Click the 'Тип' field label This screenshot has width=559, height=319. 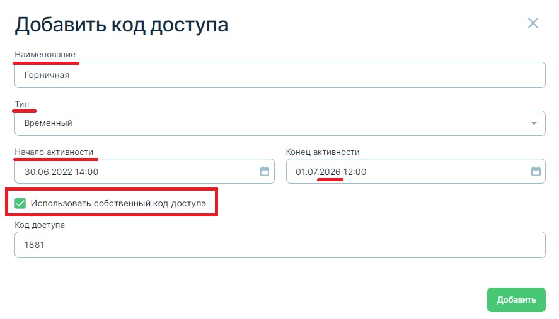click(x=22, y=104)
